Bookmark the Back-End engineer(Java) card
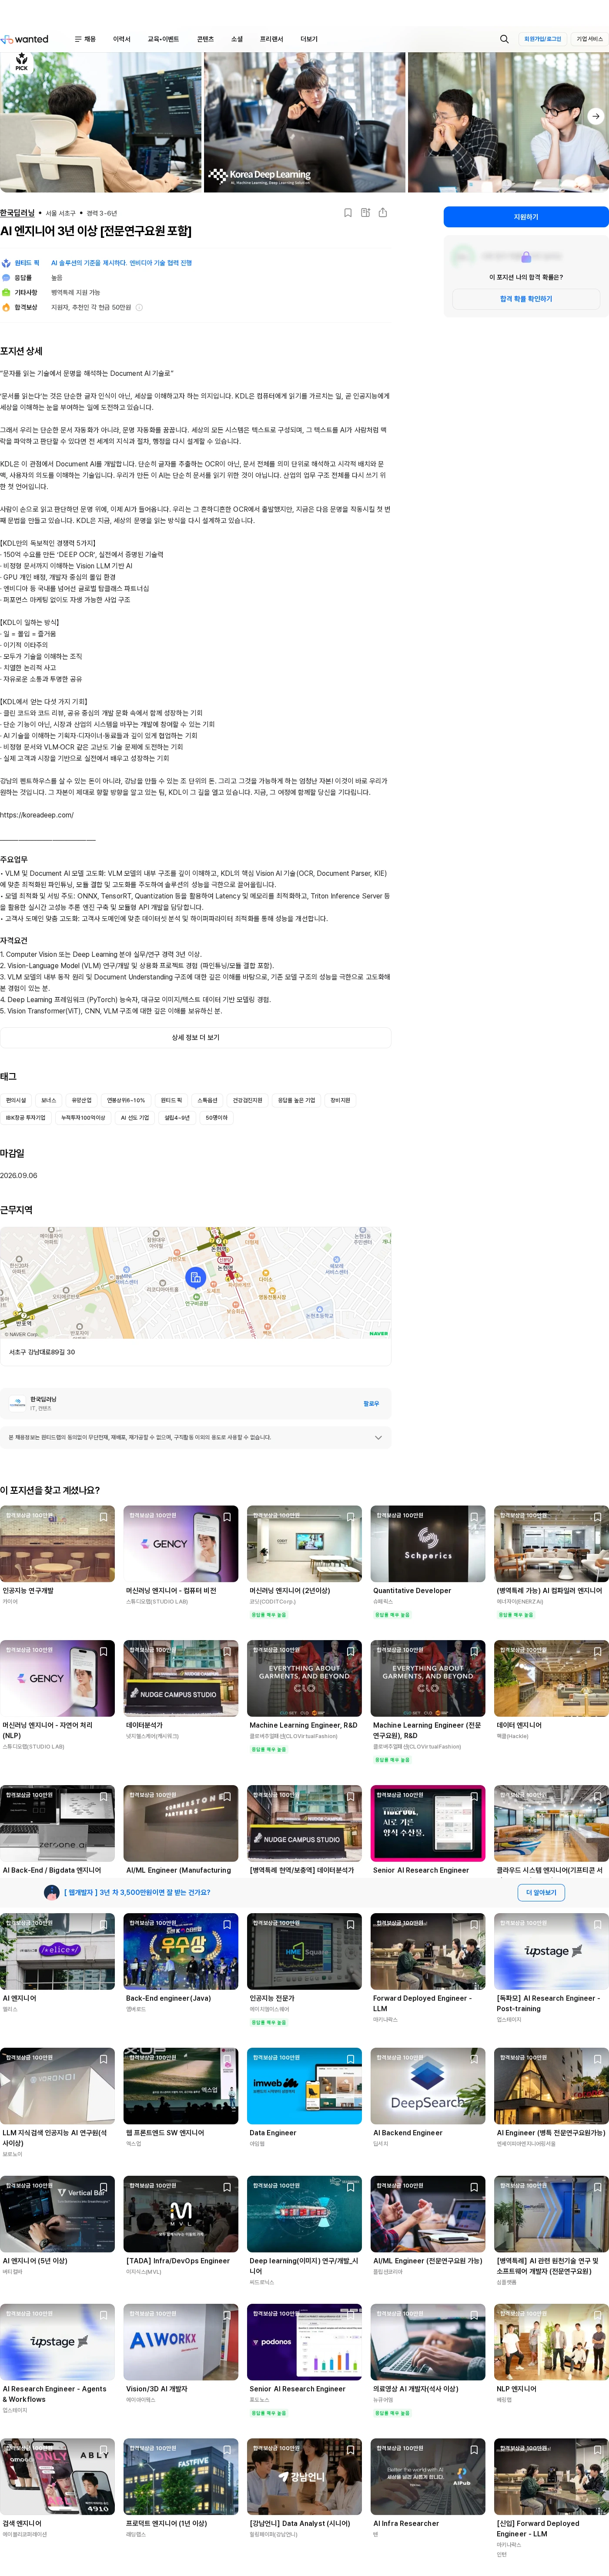This screenshot has height=2576, width=609. coord(227,1924)
